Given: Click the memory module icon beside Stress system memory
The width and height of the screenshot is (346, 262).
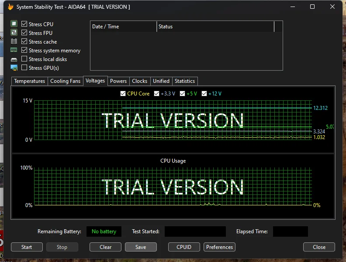Looking at the screenshot, I should pos(14,50).
